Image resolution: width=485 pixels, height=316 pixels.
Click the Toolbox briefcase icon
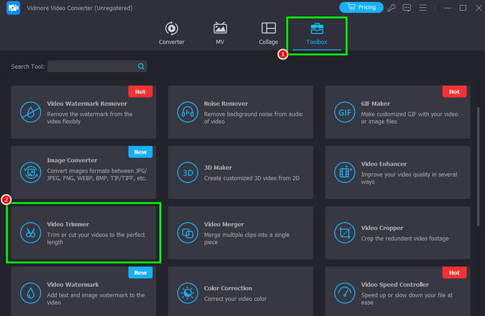pyautogui.click(x=316, y=29)
